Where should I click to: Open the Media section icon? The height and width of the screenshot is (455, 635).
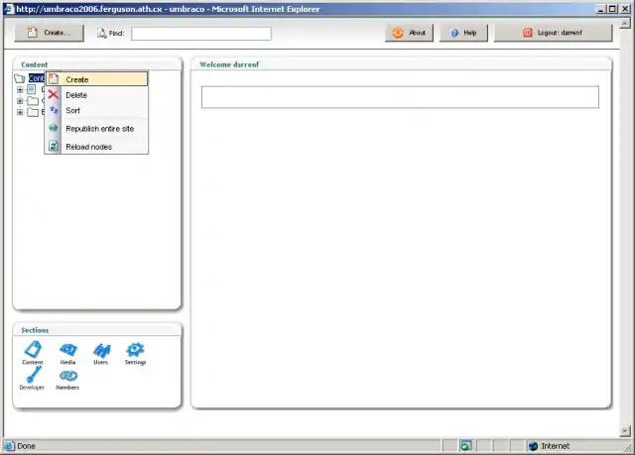tap(67, 350)
